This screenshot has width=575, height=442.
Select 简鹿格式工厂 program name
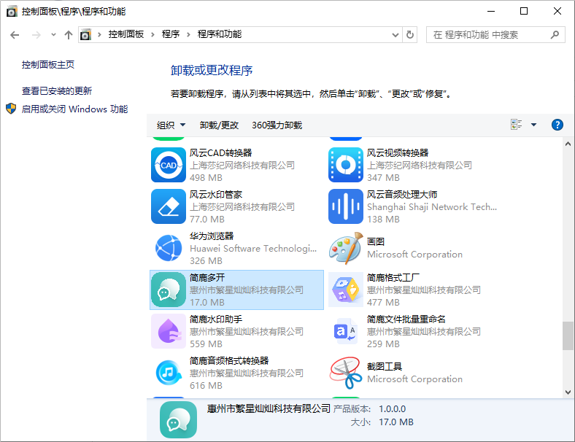coord(393,277)
